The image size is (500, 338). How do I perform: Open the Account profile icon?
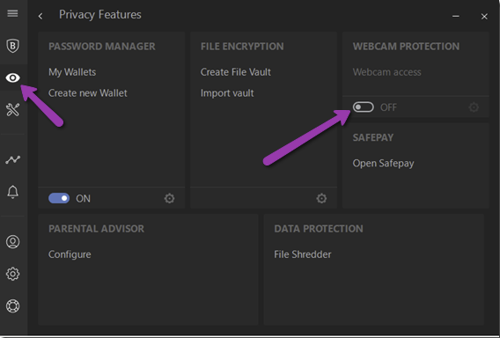pyautogui.click(x=12, y=242)
